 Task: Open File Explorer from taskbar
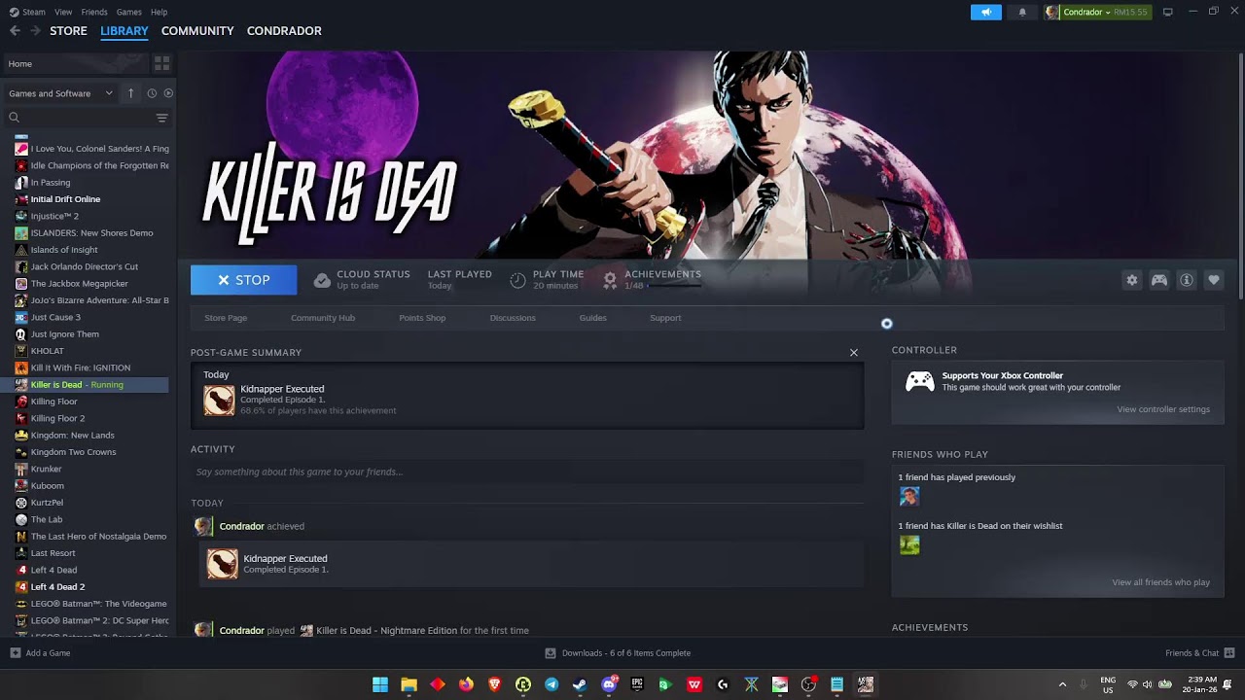[x=409, y=684]
